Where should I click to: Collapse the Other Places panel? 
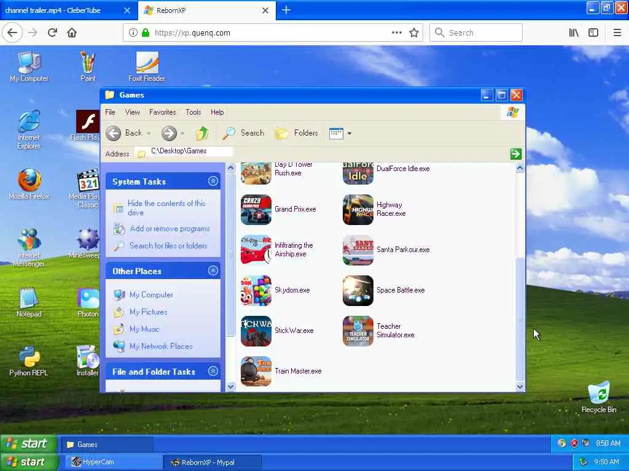(213, 270)
